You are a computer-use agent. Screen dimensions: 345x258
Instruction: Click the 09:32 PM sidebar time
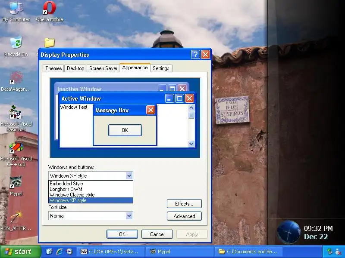point(318,228)
